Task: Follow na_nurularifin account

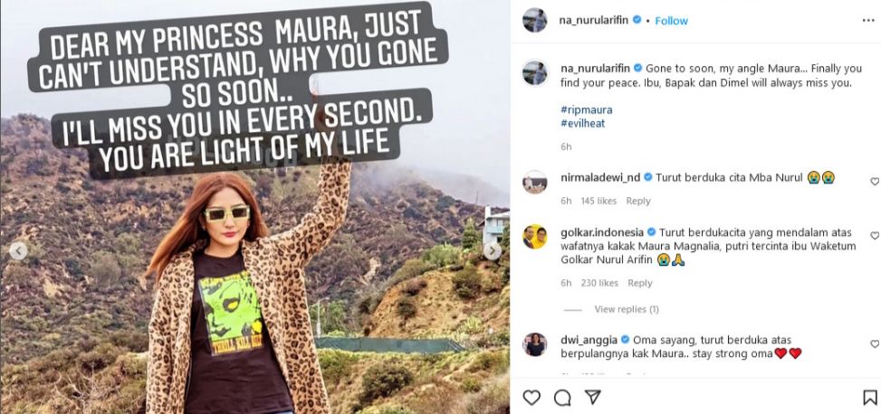Action: point(671,20)
